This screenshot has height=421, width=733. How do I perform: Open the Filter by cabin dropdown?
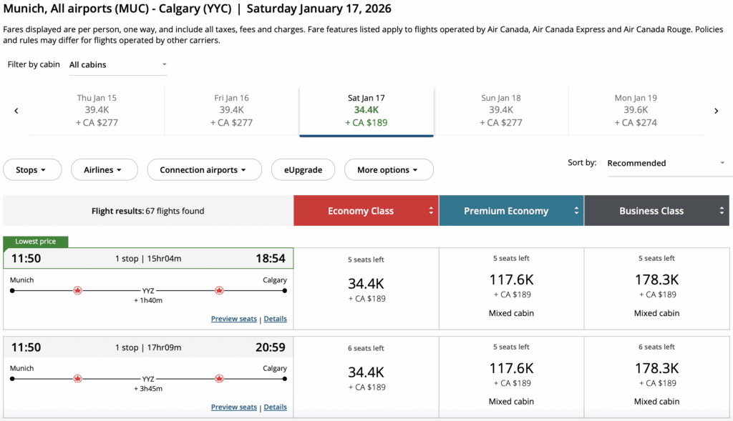[117, 64]
